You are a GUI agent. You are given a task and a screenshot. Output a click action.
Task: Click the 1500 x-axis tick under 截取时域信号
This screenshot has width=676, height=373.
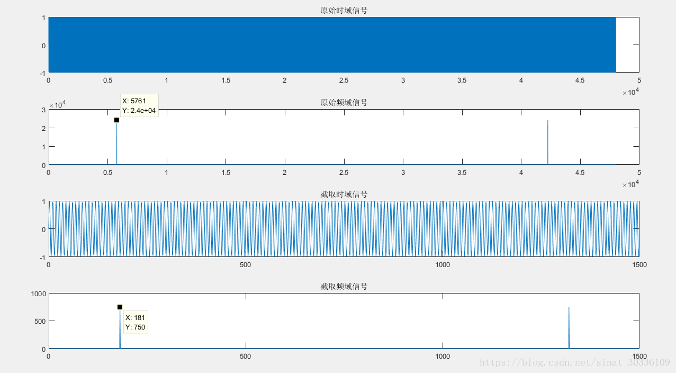(639, 264)
